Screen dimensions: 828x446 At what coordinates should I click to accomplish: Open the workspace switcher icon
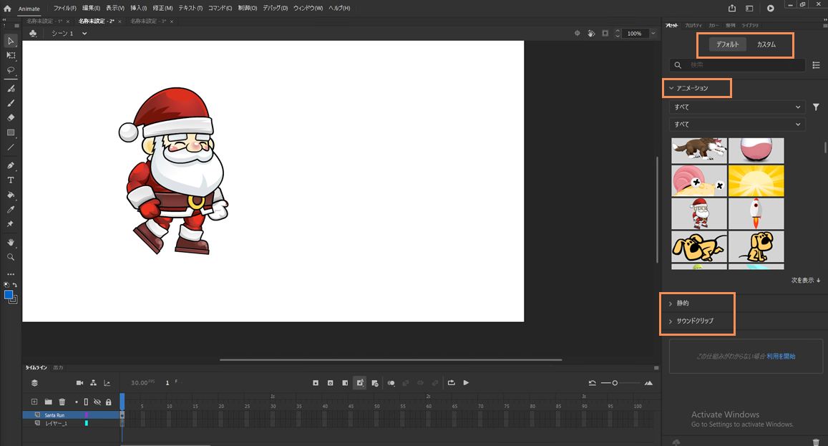pos(749,8)
